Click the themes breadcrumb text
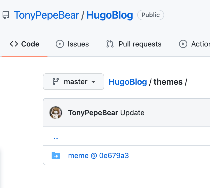The height and width of the screenshot is (188, 210). click(168, 82)
